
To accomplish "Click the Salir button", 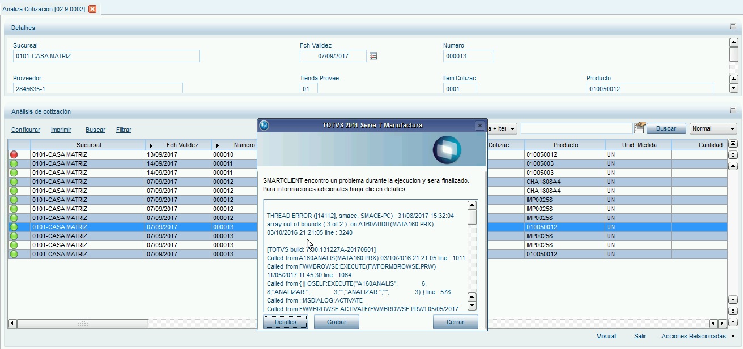I will tap(640, 336).
